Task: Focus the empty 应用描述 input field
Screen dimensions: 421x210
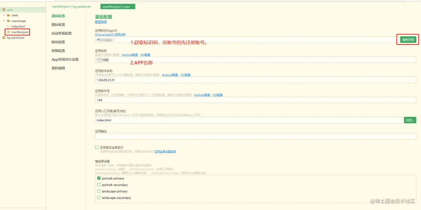Action: tap(256, 136)
